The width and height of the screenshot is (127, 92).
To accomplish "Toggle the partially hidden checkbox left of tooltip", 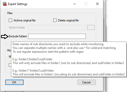I will point(10,65).
